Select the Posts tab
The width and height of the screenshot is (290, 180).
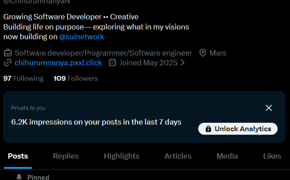[x=18, y=156]
